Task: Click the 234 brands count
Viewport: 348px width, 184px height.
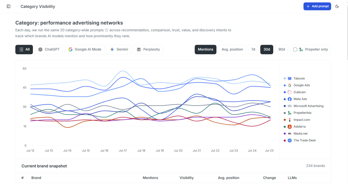Action: tap(315, 166)
